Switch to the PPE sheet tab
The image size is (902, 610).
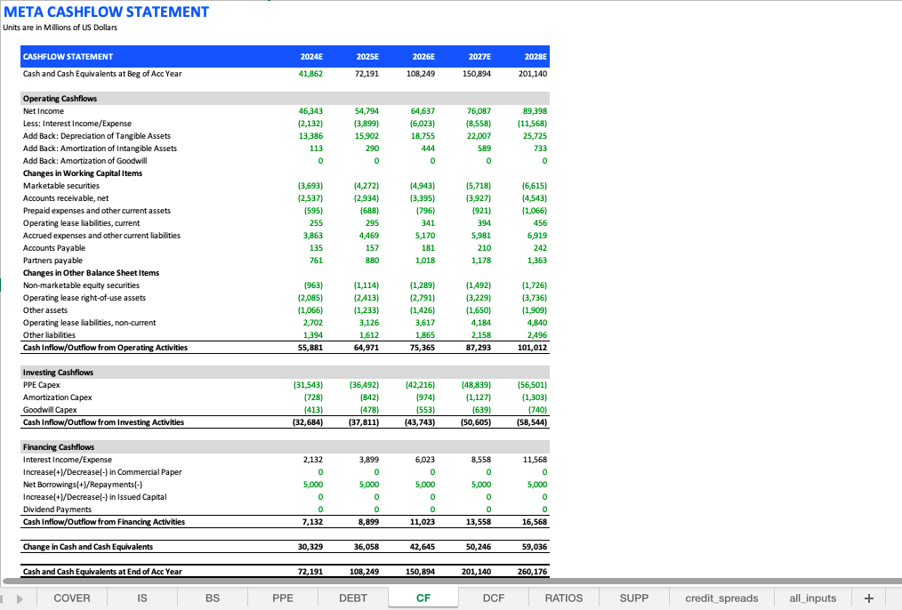click(x=283, y=598)
